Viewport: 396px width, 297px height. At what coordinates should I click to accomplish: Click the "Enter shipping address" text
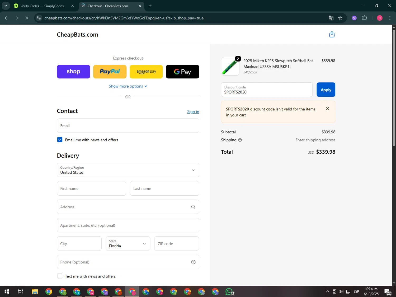[x=315, y=140]
